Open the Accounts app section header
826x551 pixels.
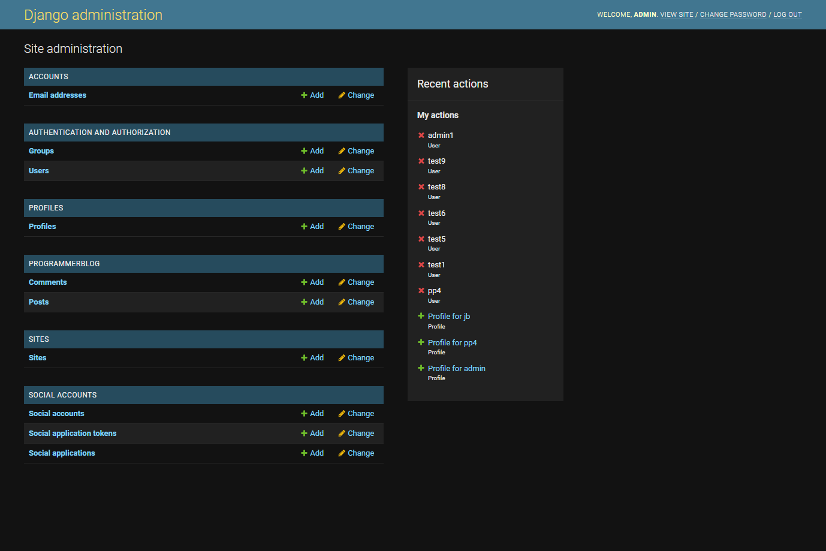click(49, 77)
